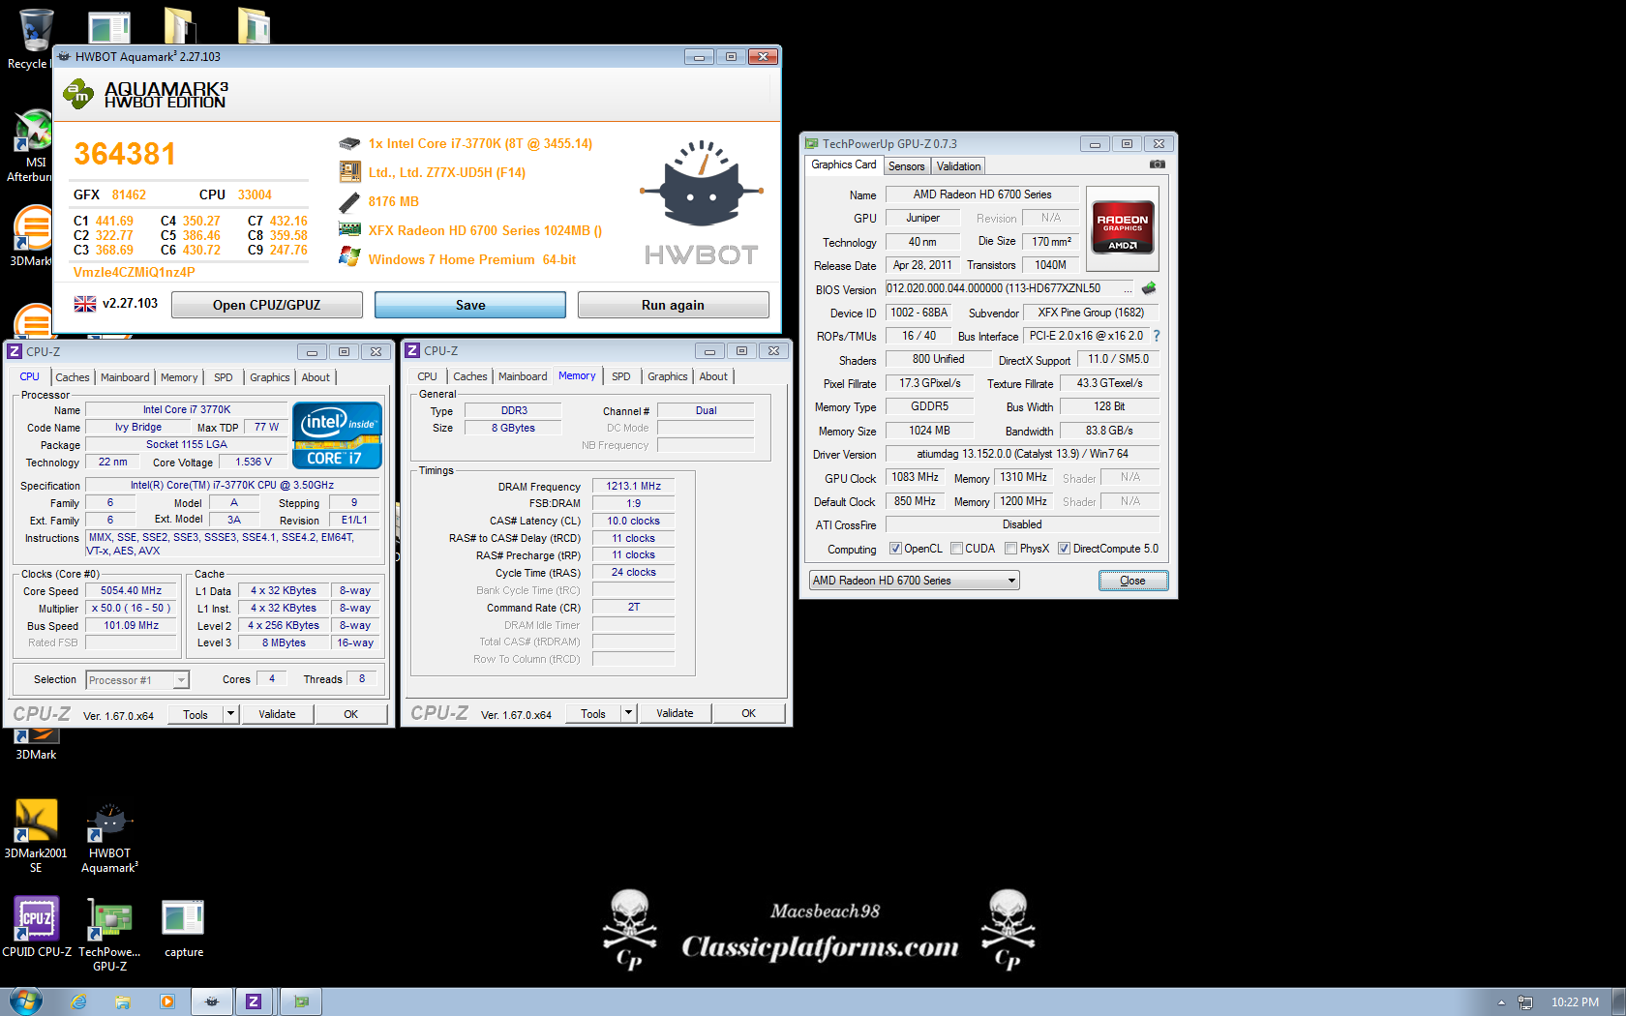Open the Tools dropdown arrow in left CPU-Z
The image size is (1626, 1016).
pyautogui.click(x=230, y=714)
